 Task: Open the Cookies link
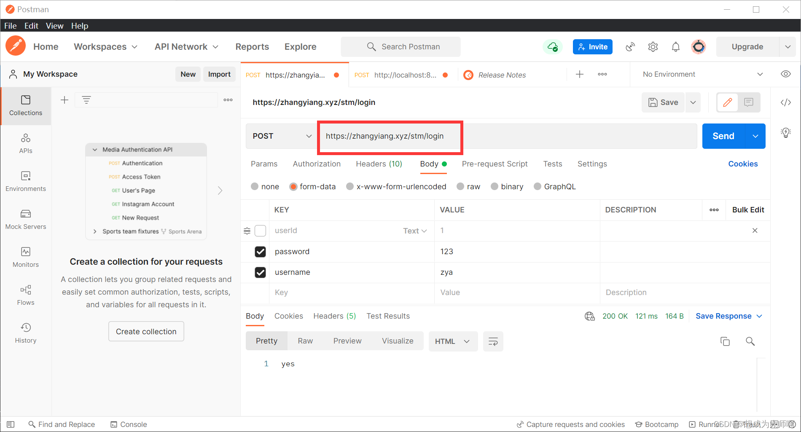pos(743,164)
